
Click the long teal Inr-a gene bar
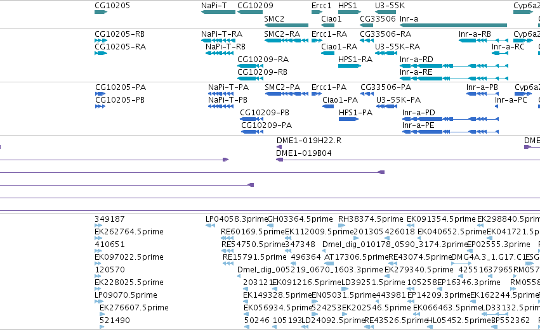tap(453, 25)
